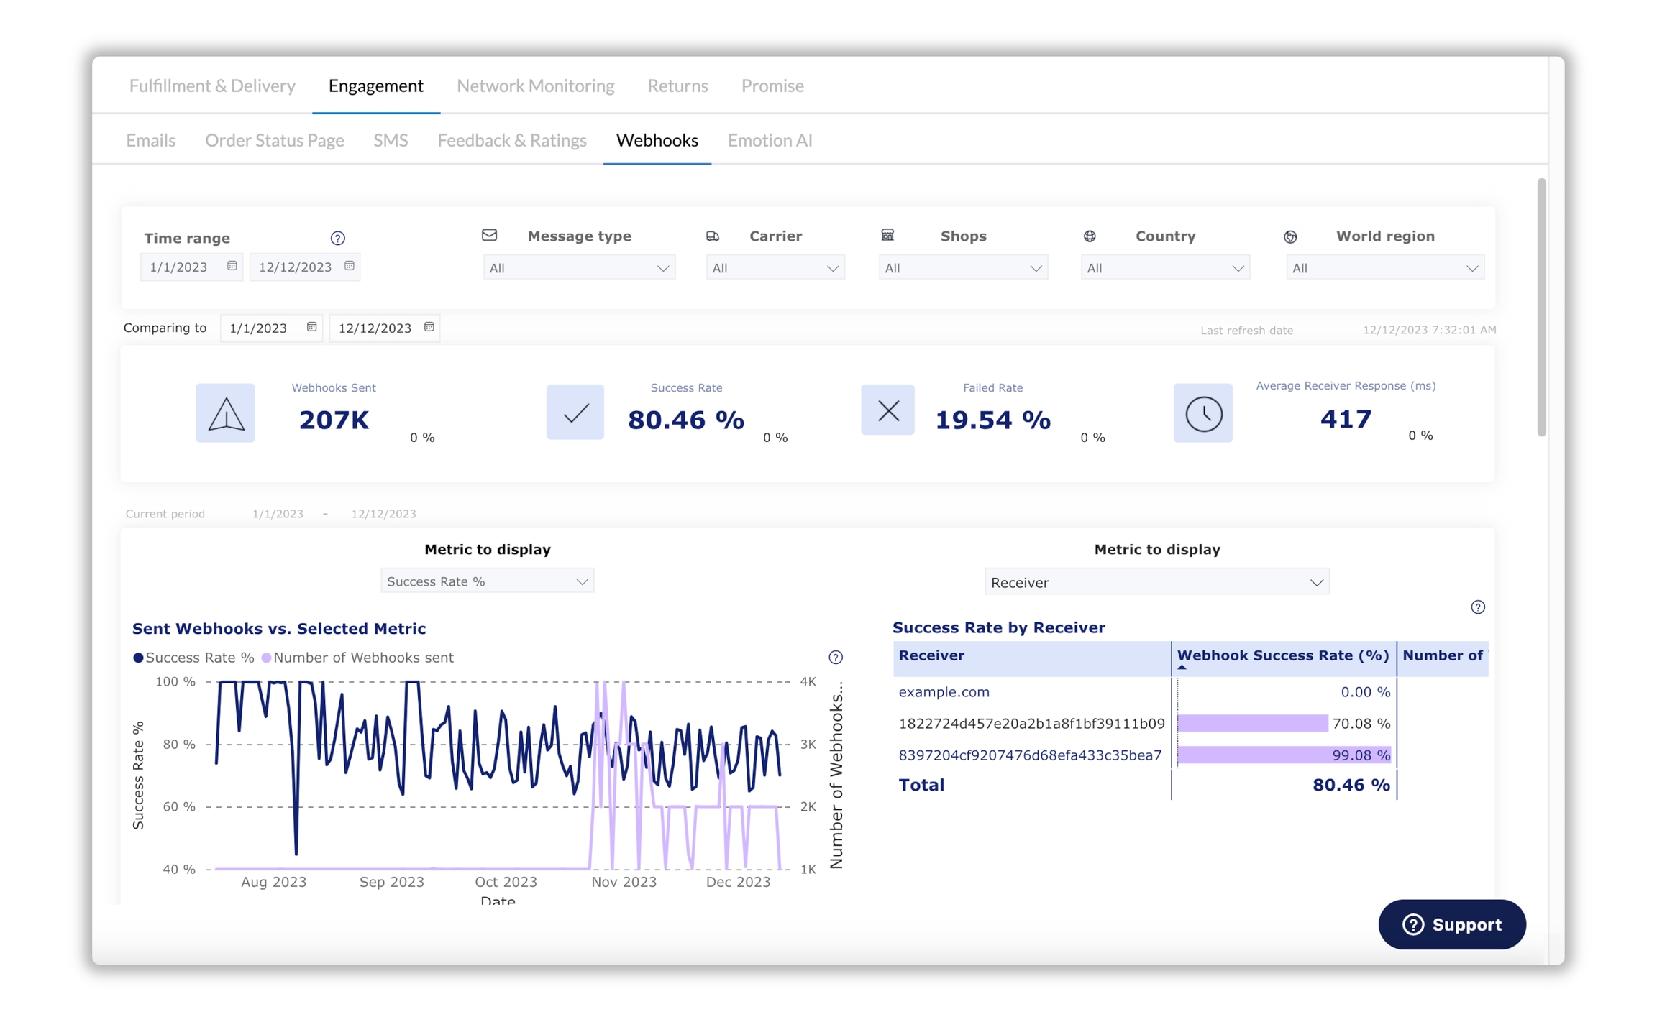Click the Success Rate checkmark icon
The width and height of the screenshot is (1657, 1022).
[x=575, y=412]
